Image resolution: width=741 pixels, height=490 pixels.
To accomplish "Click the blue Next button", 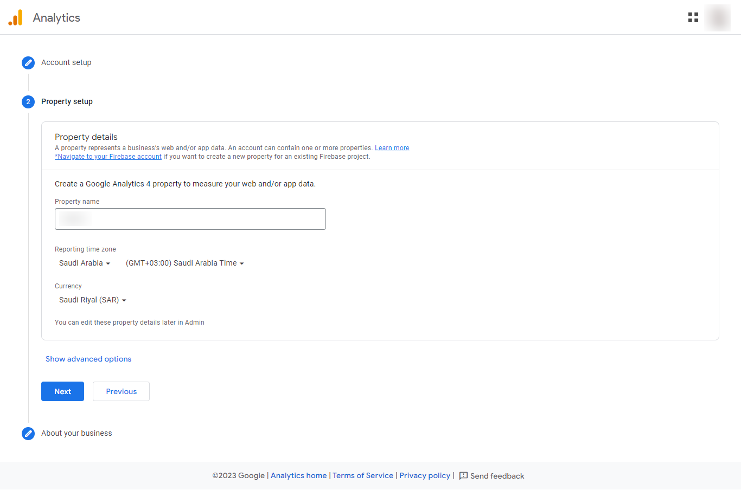I will click(x=62, y=391).
